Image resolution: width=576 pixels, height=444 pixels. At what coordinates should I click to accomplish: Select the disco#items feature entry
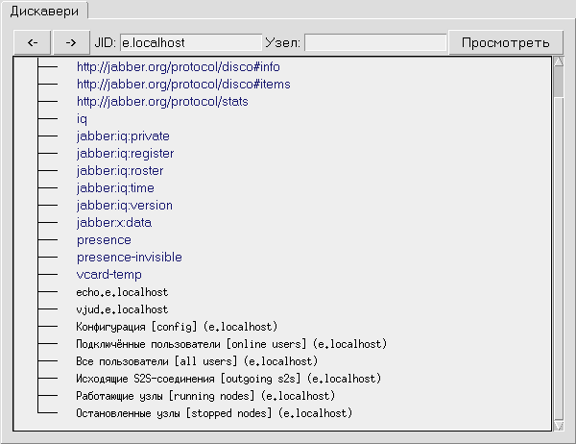click(183, 85)
